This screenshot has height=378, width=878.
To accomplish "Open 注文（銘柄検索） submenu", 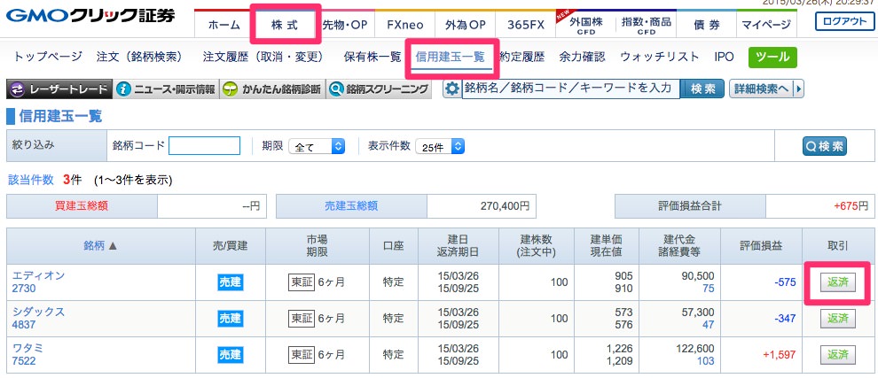I will pos(139,57).
